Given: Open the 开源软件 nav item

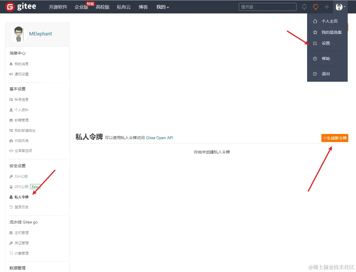Looking at the screenshot, I should click(x=58, y=7).
